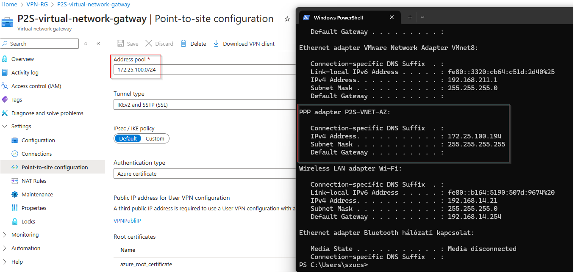Screen dimensions: 575x273
Task: Collapse the Settings section in sidebar
Action: point(5,127)
